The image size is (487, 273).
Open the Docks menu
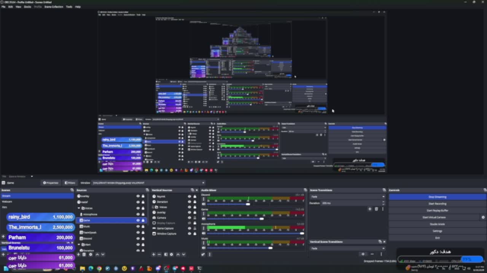point(27,7)
